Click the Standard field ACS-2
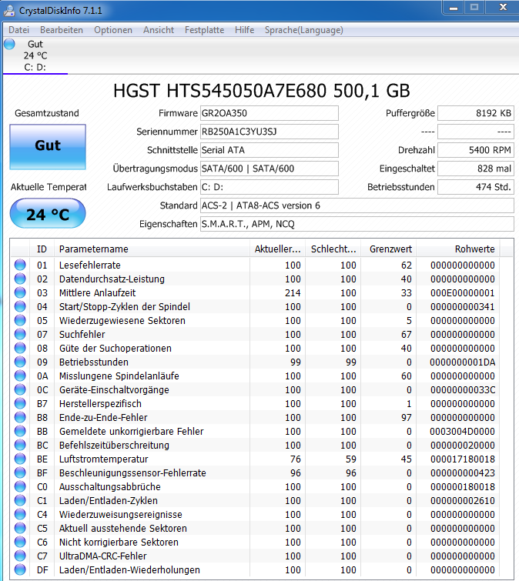The height and width of the screenshot is (581, 519). pyautogui.click(x=357, y=205)
